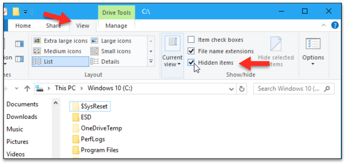Image resolution: width=347 pixels, height=165 pixels.
Task: Refresh the current folder
Action: pyautogui.click(x=241, y=89)
